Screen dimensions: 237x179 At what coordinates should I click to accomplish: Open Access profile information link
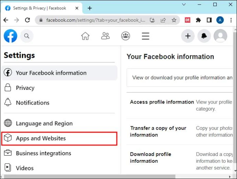click(x=162, y=102)
